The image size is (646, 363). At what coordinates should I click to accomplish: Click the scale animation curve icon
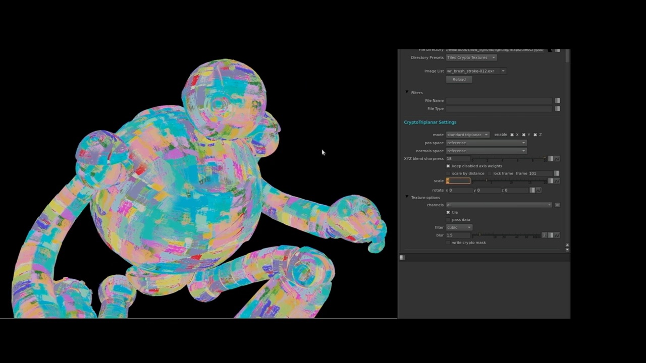click(x=557, y=181)
